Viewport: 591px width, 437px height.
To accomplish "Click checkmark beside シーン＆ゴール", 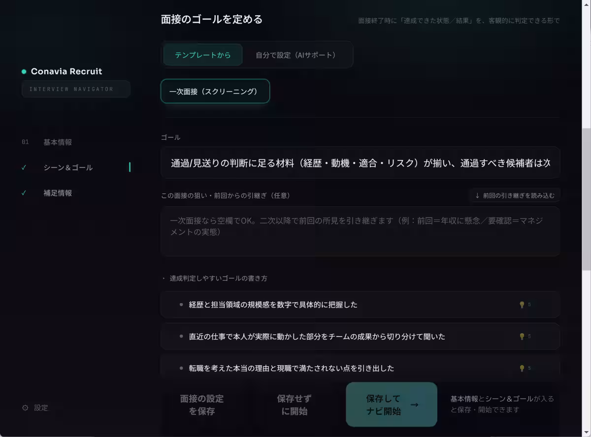I will (x=24, y=167).
